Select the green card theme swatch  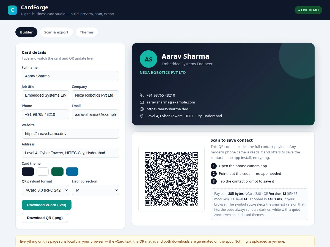pos(57,172)
